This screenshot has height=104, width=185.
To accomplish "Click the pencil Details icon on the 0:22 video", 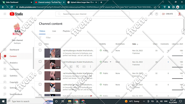I will tap(64, 67).
